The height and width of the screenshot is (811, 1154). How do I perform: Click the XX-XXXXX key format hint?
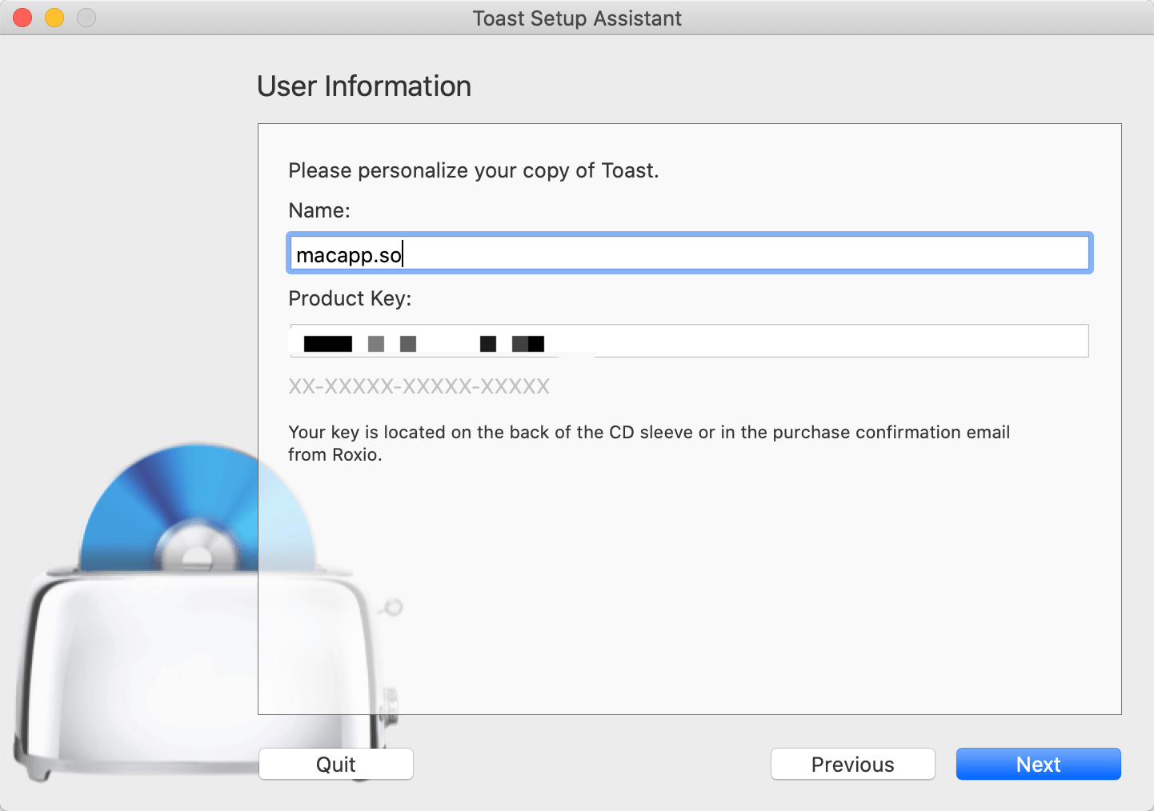click(419, 387)
